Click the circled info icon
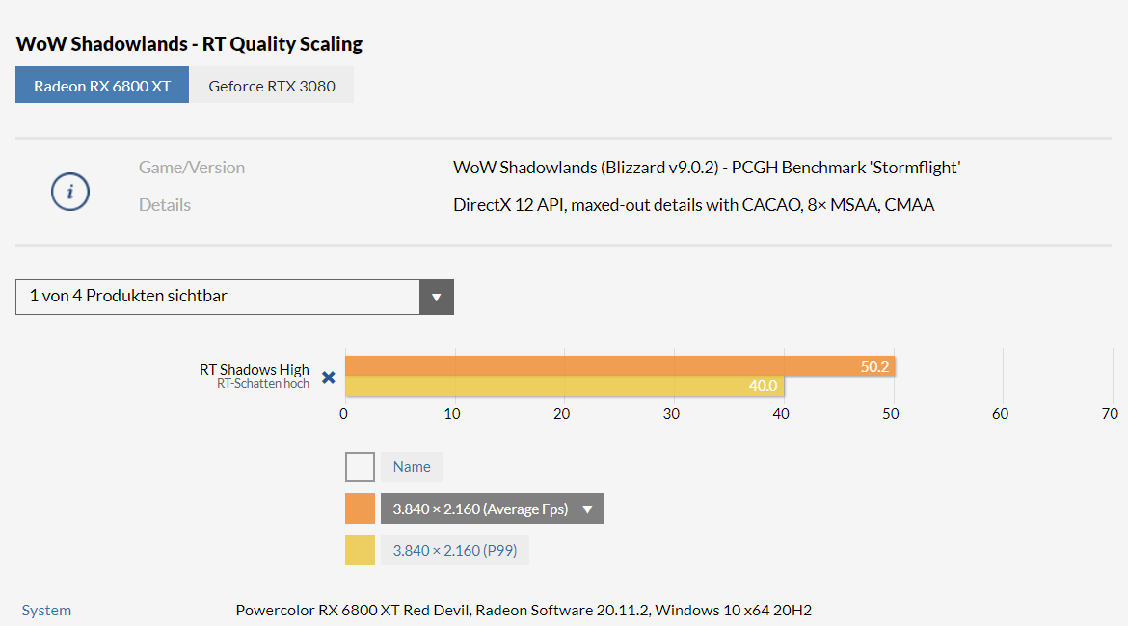Image resolution: width=1128 pixels, height=626 pixels. point(69,192)
